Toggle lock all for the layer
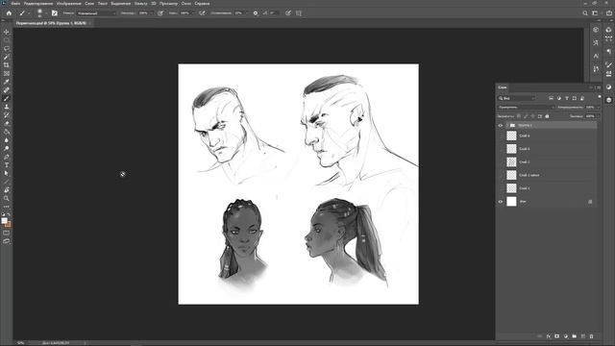This screenshot has height=346, width=615. [547, 116]
